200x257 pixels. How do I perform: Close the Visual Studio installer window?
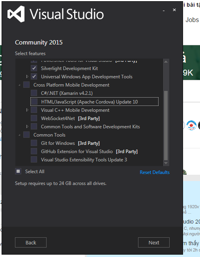[174, 10]
